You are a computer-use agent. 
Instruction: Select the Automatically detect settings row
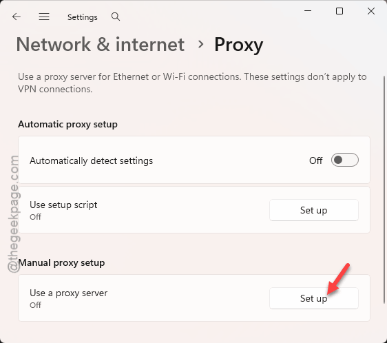194,160
